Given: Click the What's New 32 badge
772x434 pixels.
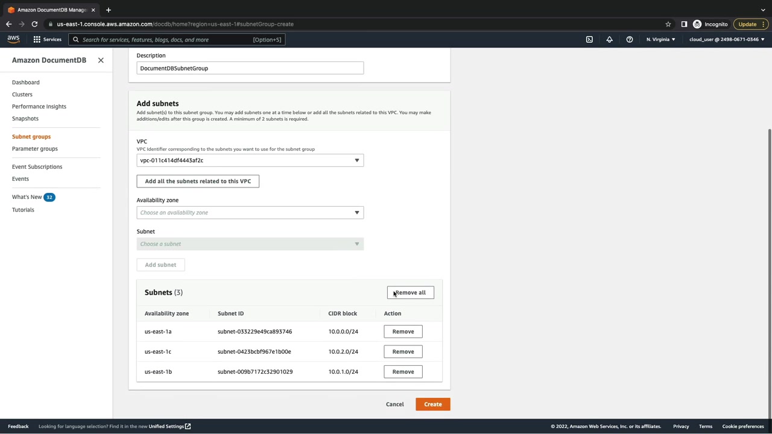Looking at the screenshot, I should (49, 197).
